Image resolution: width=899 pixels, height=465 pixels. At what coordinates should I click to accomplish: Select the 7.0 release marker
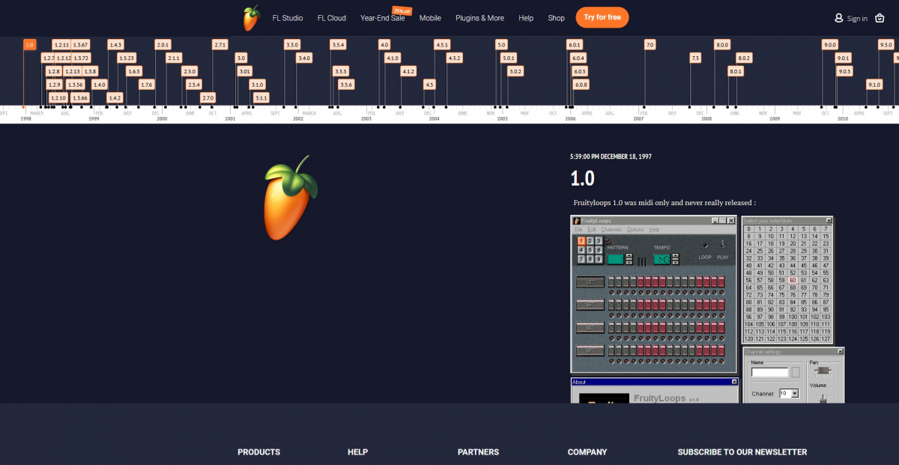[x=650, y=45]
